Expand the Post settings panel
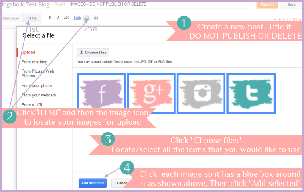Image resolution: width=304 pixels, height=192 pixels. point(288,20)
